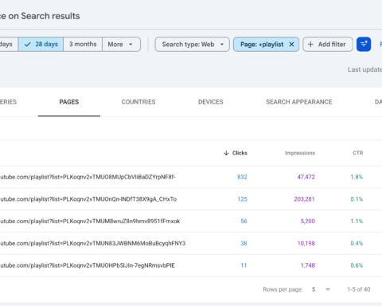
Task: Click the 1.8% CTR value
Action: [357, 177]
